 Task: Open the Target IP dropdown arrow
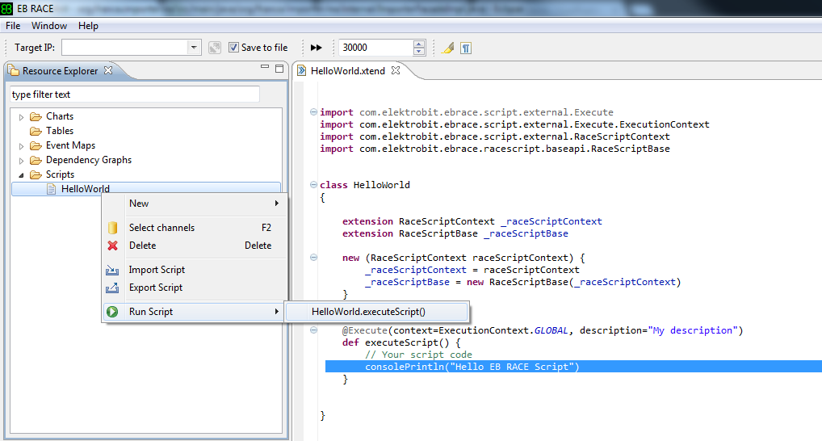pos(194,47)
